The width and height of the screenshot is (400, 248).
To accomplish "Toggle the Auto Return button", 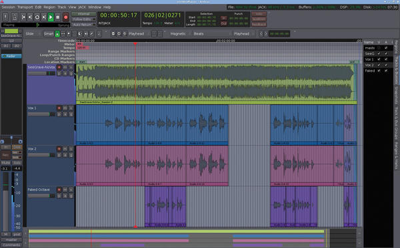I will pos(84,25).
